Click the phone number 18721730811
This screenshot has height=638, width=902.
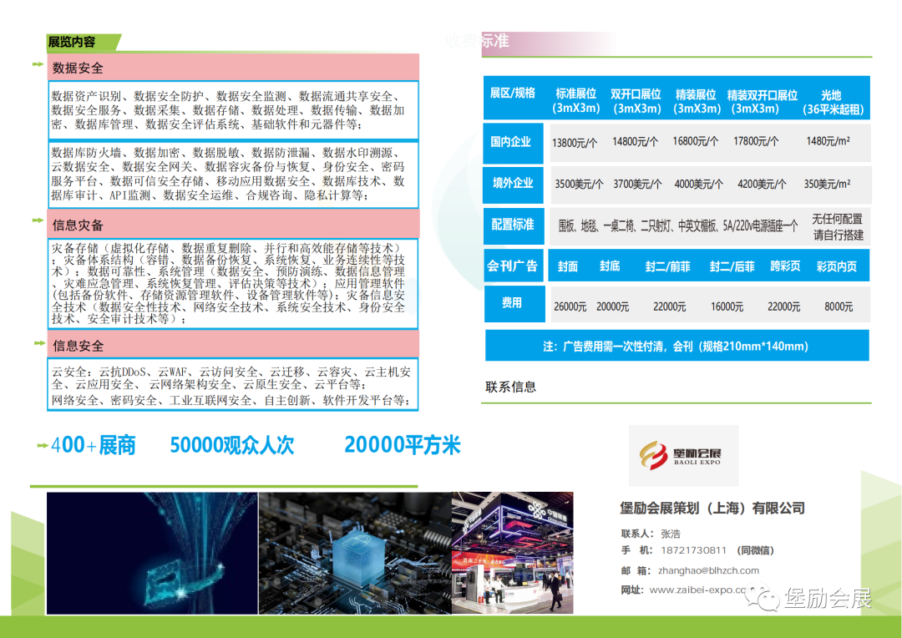693,550
